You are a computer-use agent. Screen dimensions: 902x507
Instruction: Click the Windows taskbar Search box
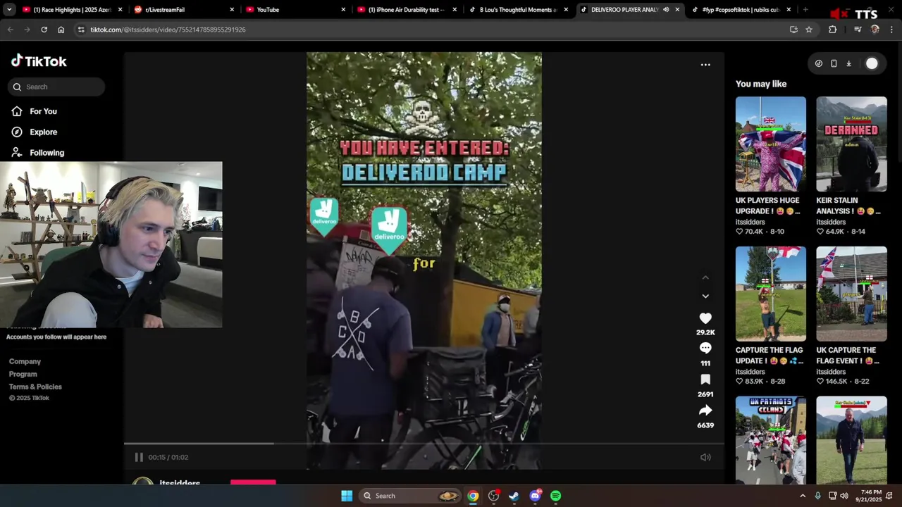point(411,496)
